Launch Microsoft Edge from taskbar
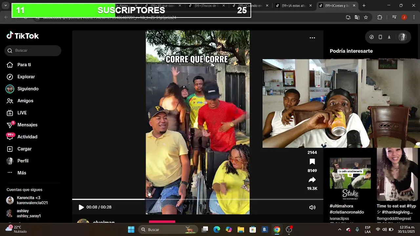The width and height of the screenshot is (420, 236). (217, 229)
